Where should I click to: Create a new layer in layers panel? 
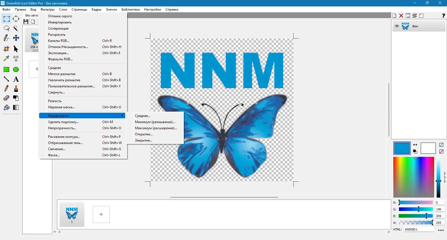(394, 16)
